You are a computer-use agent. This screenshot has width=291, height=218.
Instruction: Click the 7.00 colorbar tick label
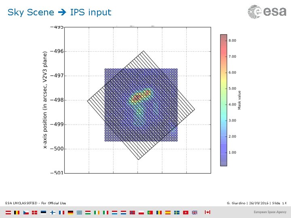coord(232,57)
